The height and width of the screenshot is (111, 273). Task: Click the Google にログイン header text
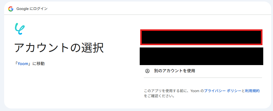32,9
